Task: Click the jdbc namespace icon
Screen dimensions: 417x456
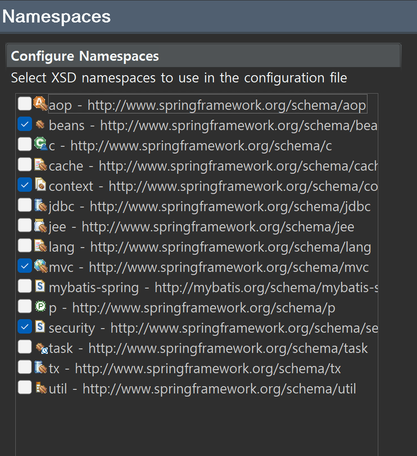Action: click(41, 205)
